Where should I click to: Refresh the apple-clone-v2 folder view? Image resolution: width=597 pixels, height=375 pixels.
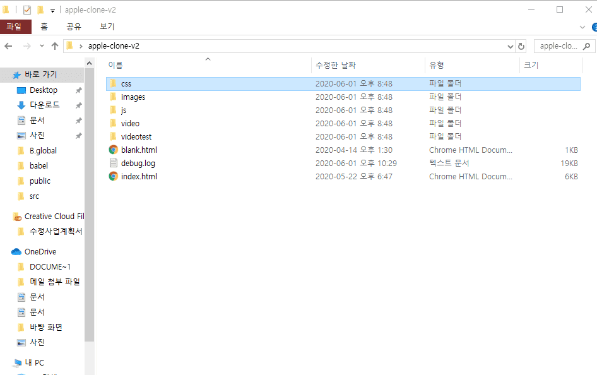pyautogui.click(x=521, y=46)
